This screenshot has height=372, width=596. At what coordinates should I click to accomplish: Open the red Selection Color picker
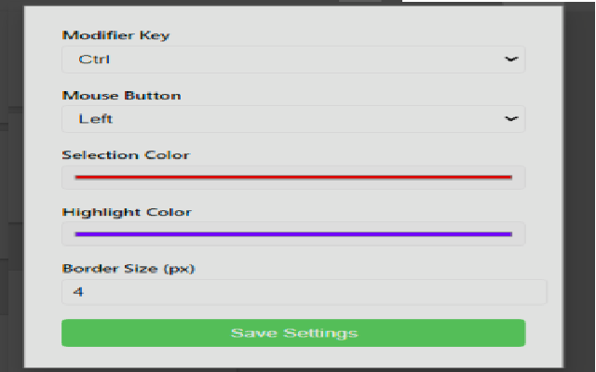point(293,177)
